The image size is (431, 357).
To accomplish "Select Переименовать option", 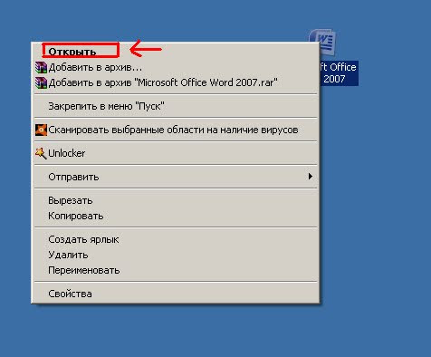I will click(x=175, y=270).
